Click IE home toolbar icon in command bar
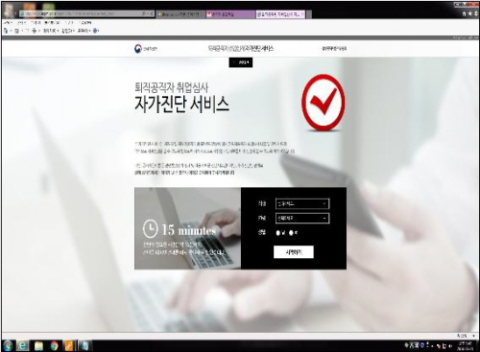This screenshot has height=352, width=480. pos(6,31)
